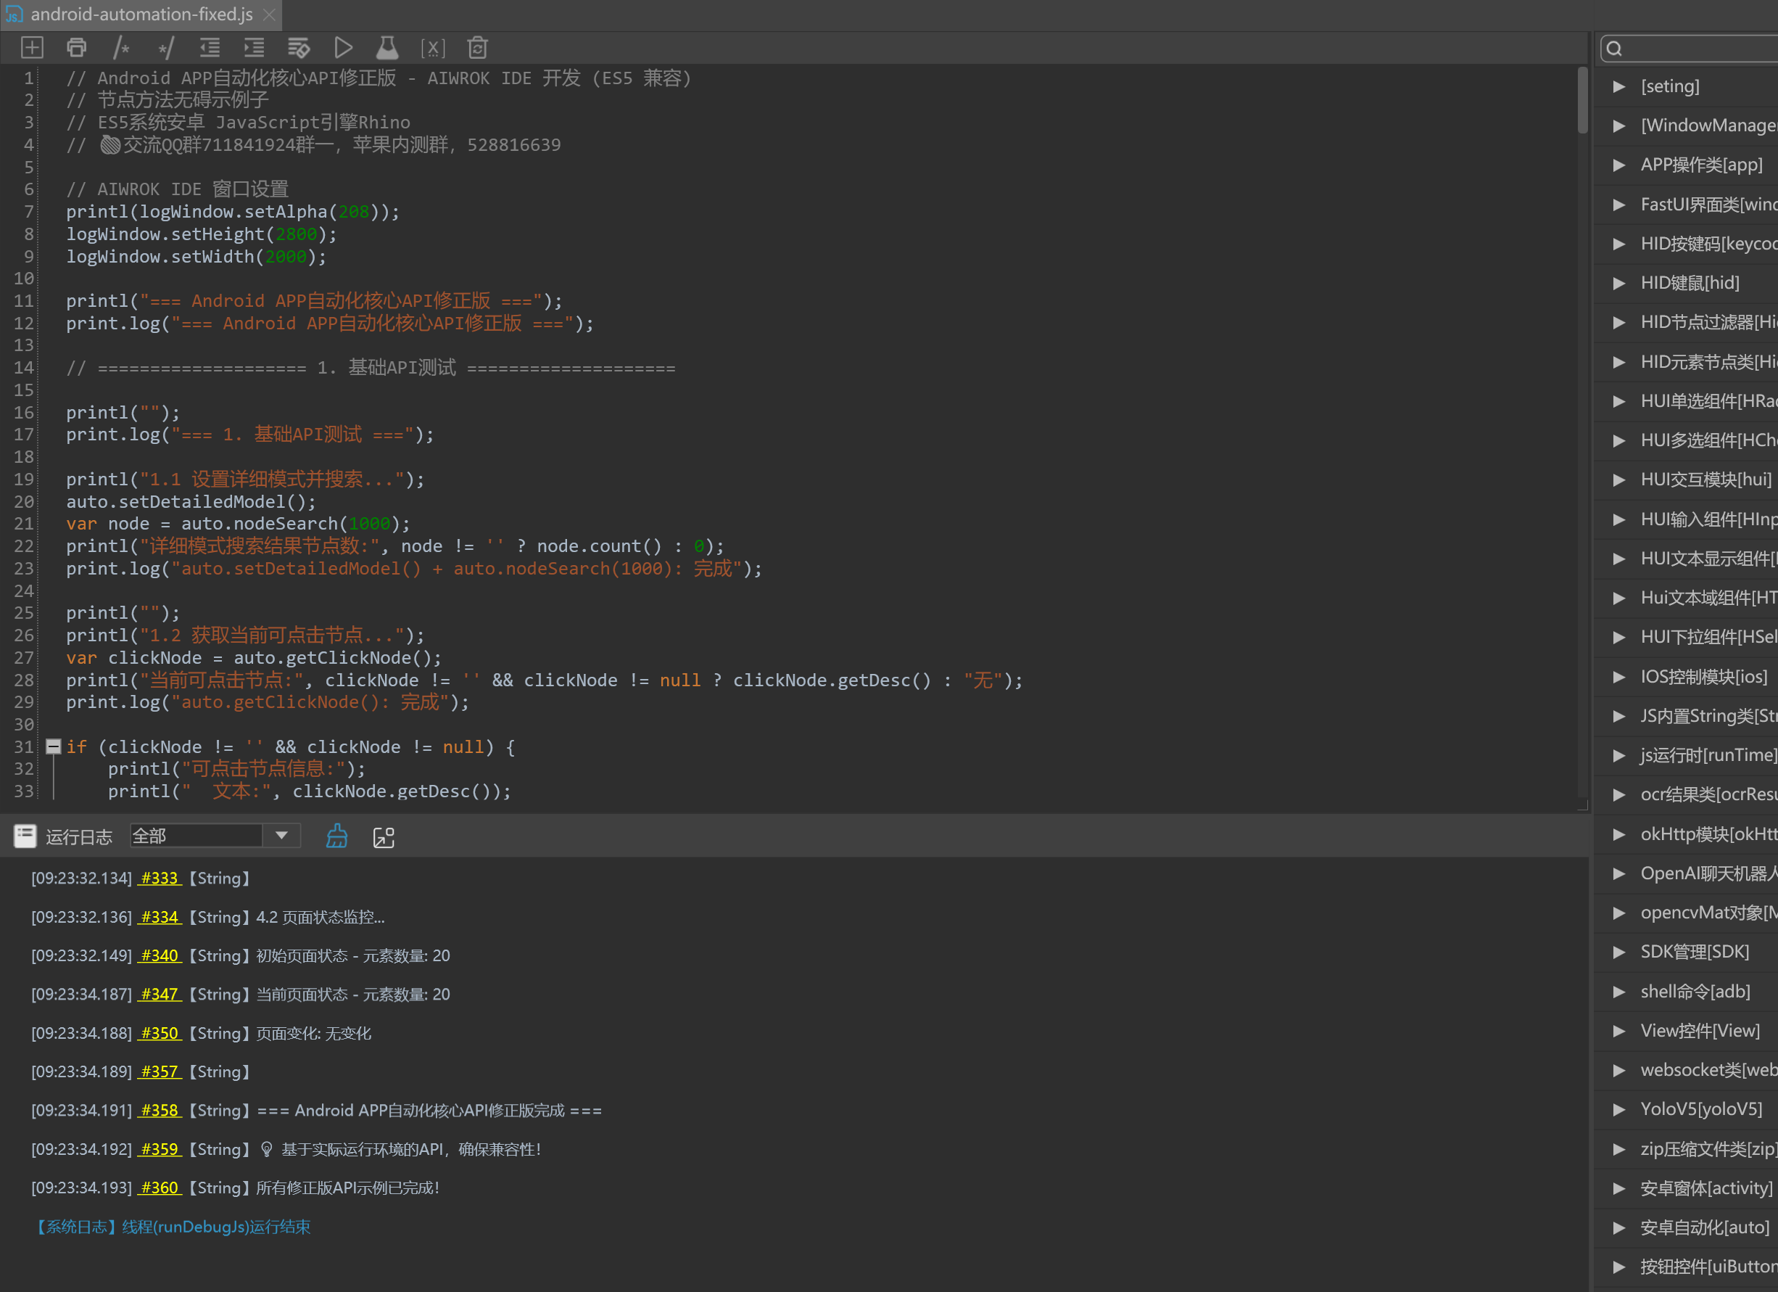Click the uncomment */ icon
The width and height of the screenshot is (1778, 1292).
tap(165, 48)
